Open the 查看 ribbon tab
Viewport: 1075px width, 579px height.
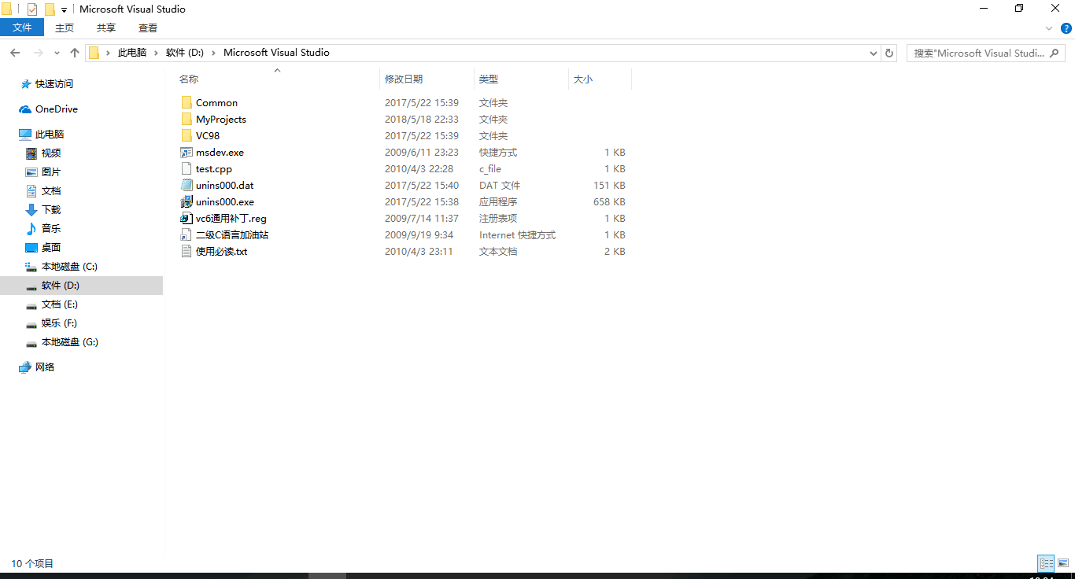point(148,28)
